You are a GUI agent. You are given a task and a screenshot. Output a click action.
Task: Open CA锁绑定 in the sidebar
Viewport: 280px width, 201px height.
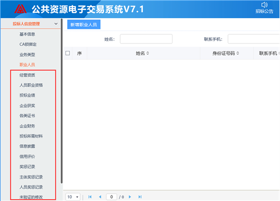(x=28, y=44)
